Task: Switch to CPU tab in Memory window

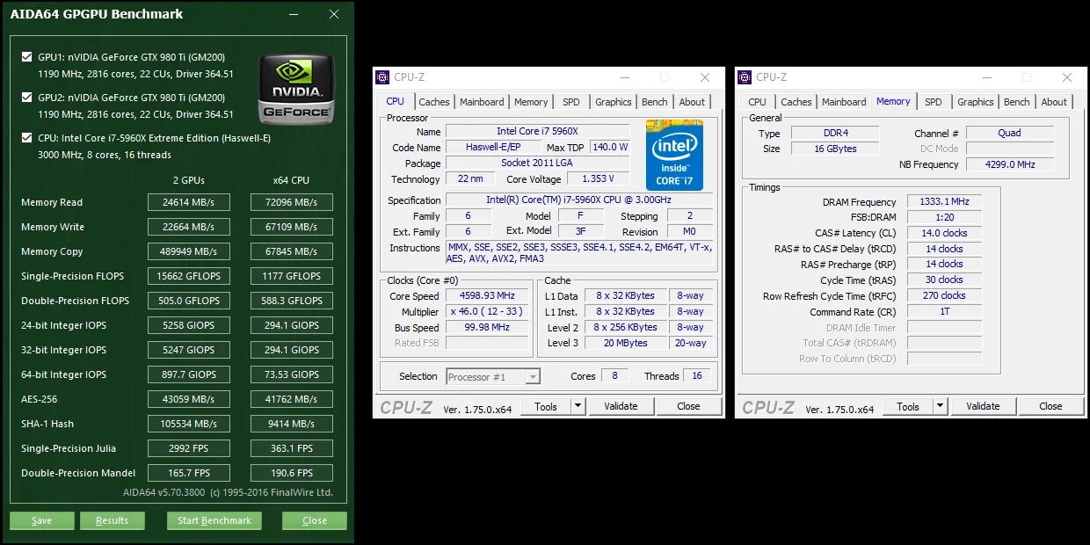Action: pyautogui.click(x=758, y=102)
